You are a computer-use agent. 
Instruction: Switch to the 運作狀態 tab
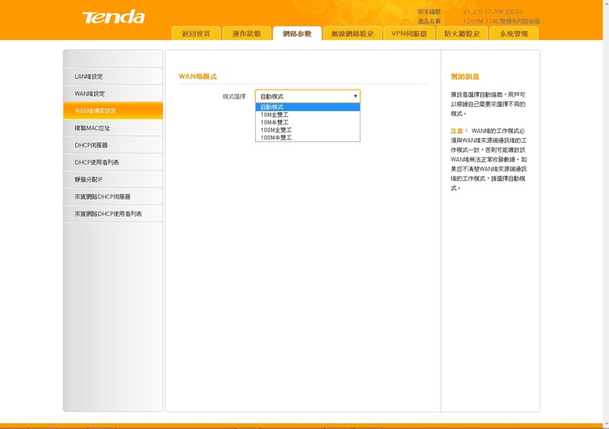[246, 33]
